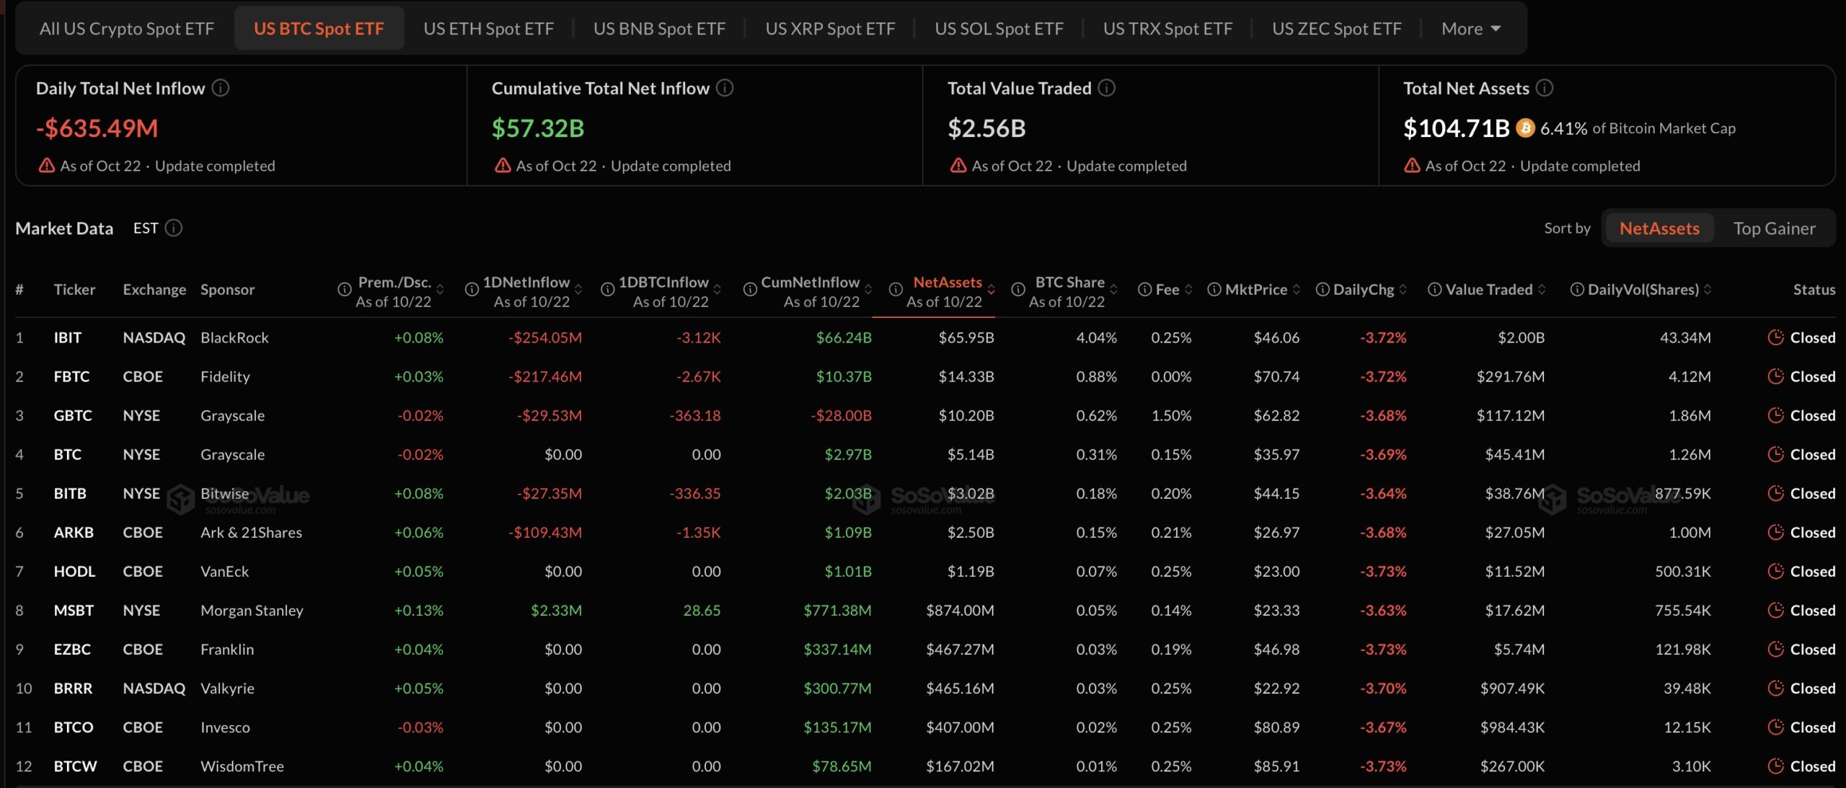Select the Closed status clock icon for IBIT
The height and width of the screenshot is (788, 1846).
pos(1776,337)
